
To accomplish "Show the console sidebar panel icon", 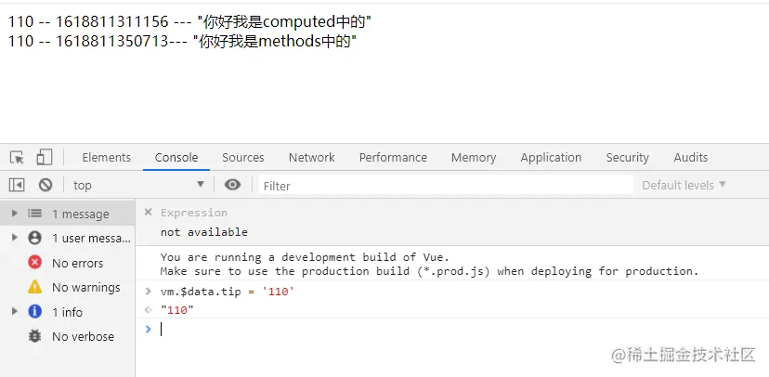I will pos(17,185).
